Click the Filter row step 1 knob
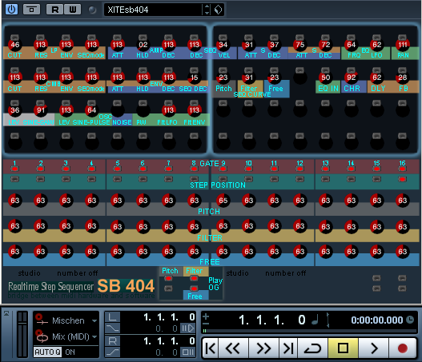 coord(14,226)
